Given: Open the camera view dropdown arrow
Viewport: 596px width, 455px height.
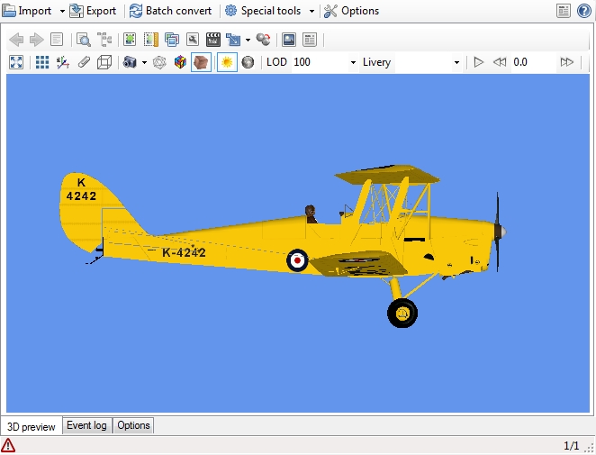Looking at the screenshot, I should point(144,62).
